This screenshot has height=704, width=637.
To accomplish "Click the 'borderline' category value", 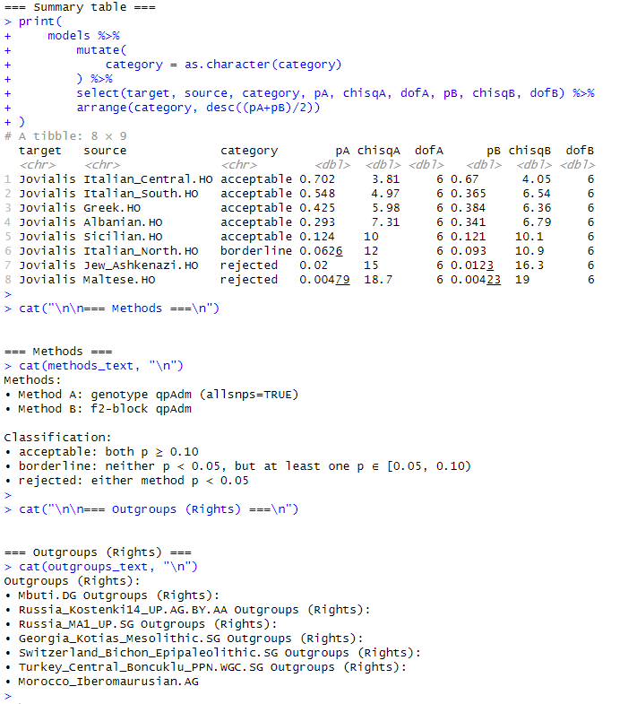I will pos(256,251).
